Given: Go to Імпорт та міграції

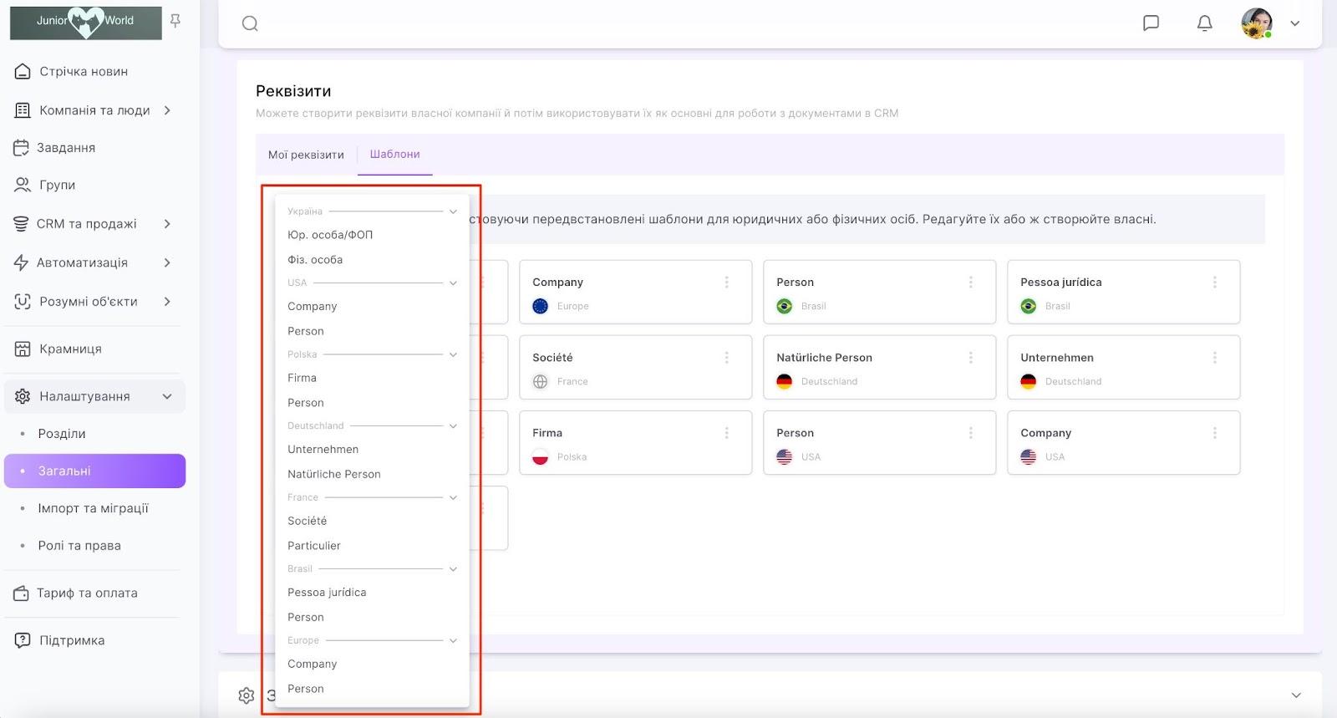Looking at the screenshot, I should (x=93, y=508).
